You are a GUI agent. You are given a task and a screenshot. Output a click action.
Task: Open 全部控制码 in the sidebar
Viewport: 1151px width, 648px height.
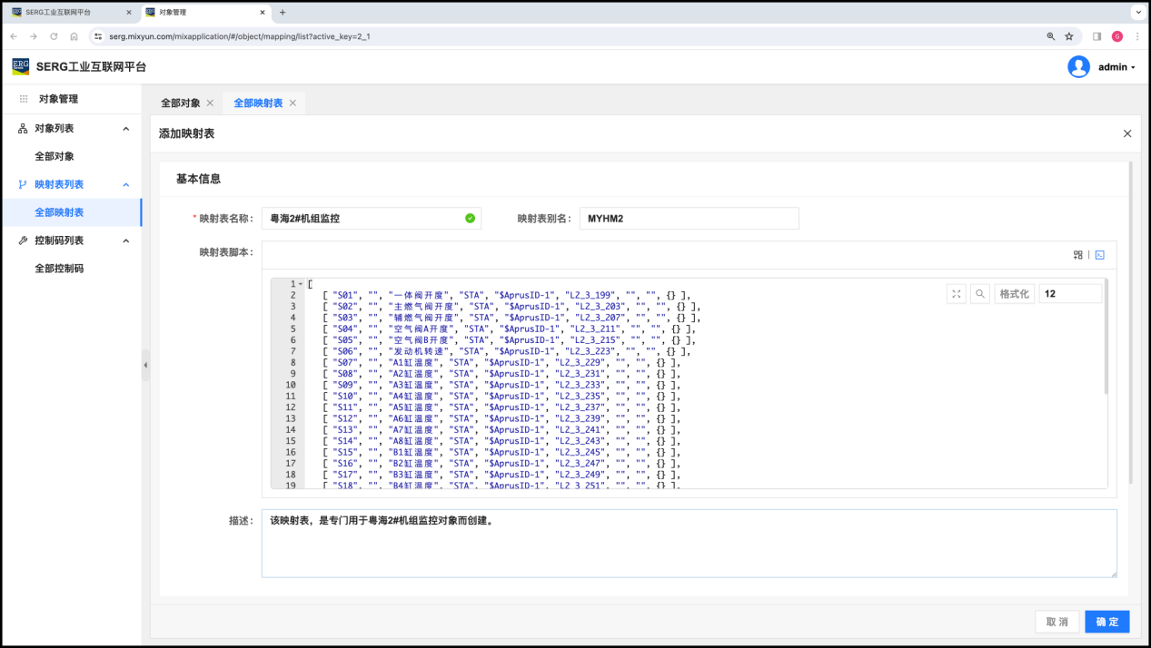(59, 269)
